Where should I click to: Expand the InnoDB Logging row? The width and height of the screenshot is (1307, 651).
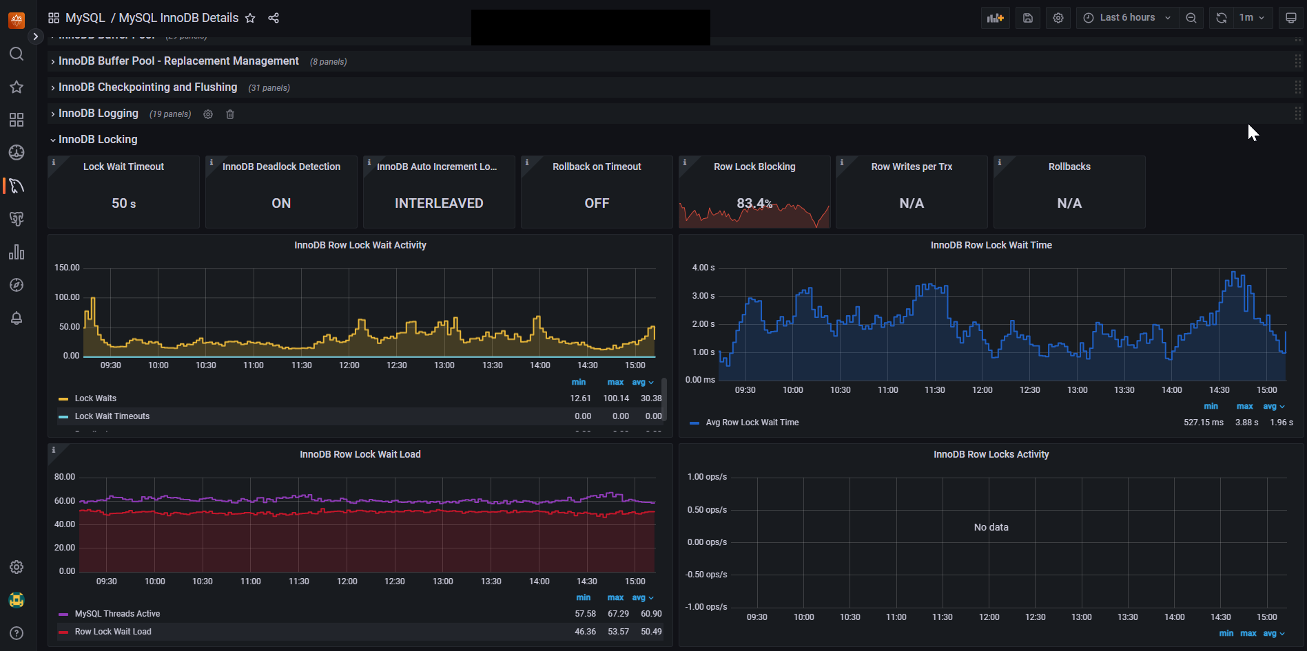[99, 114]
